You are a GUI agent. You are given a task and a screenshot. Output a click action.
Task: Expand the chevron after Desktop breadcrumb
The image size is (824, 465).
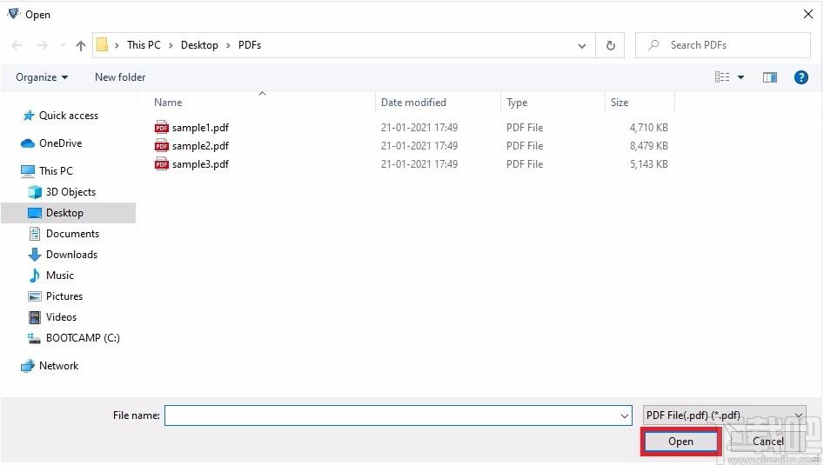tap(228, 46)
